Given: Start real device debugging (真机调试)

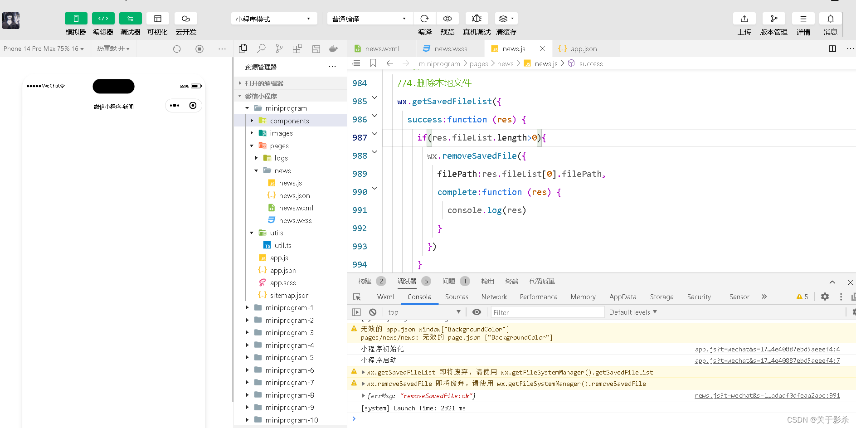Looking at the screenshot, I should point(477,19).
